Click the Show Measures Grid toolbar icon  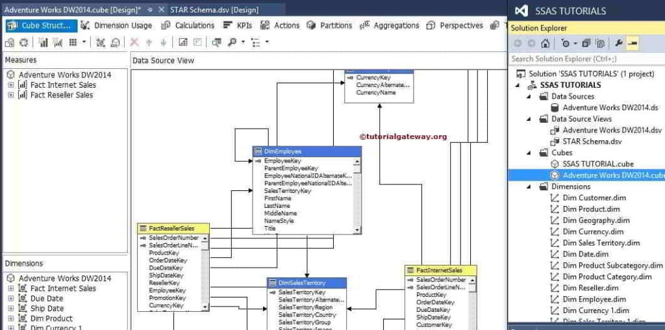click(x=73, y=42)
